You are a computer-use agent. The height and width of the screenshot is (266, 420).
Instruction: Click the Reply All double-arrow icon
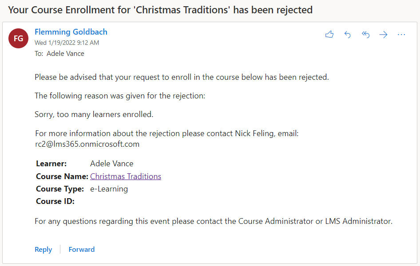pyautogui.click(x=366, y=35)
